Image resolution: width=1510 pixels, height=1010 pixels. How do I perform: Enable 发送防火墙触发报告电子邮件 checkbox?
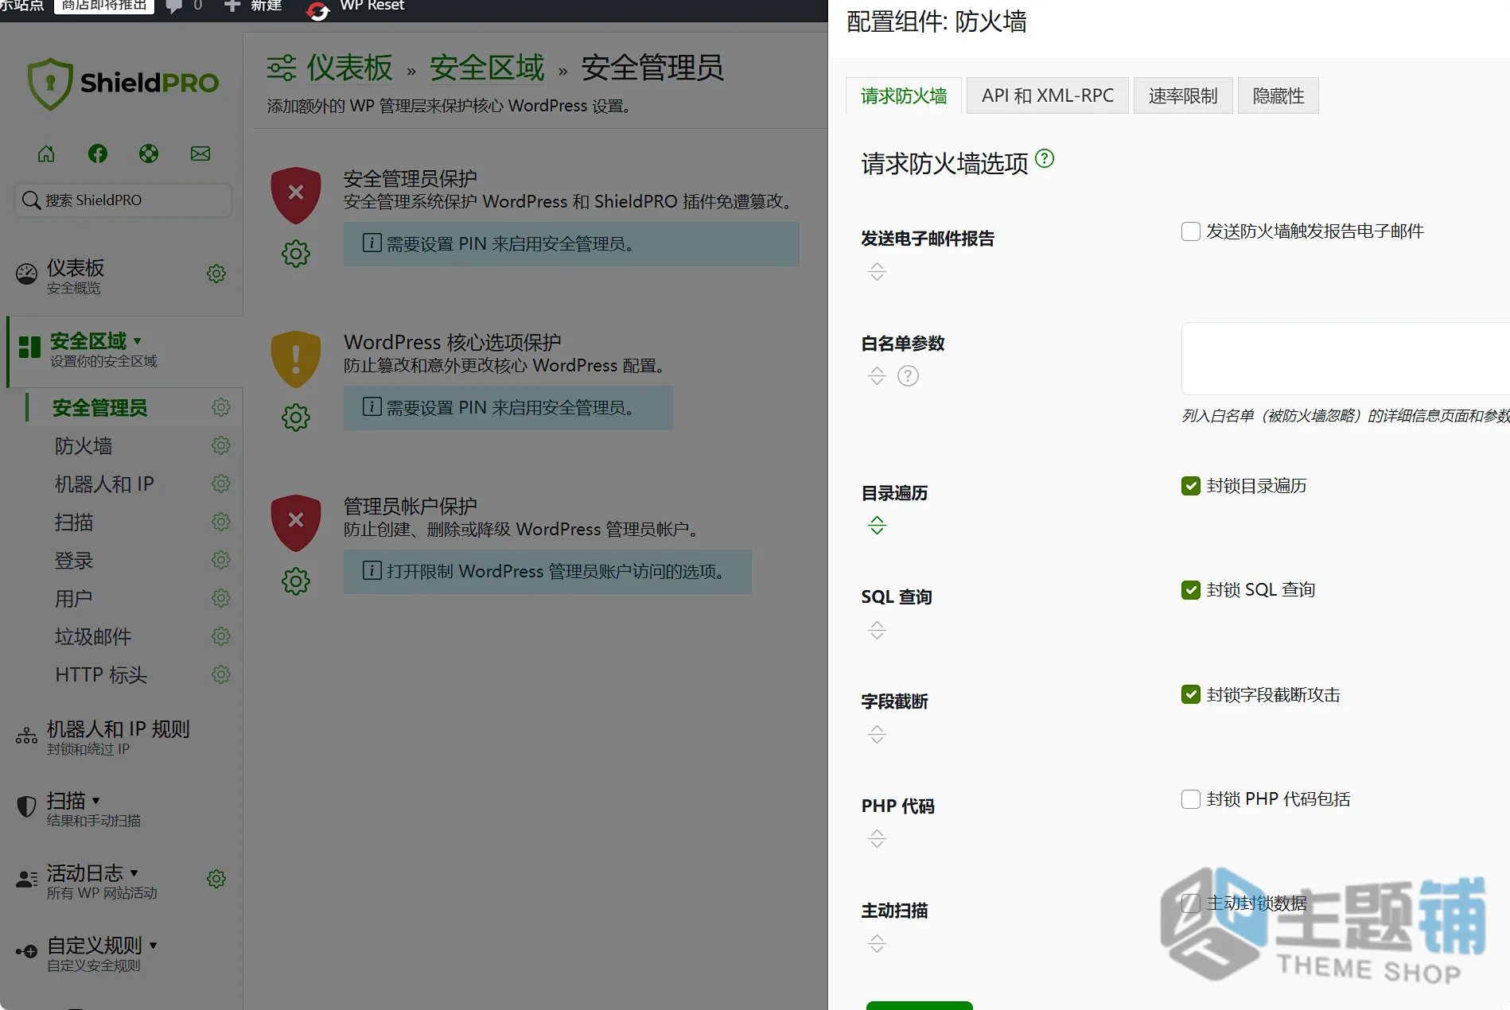pos(1191,231)
